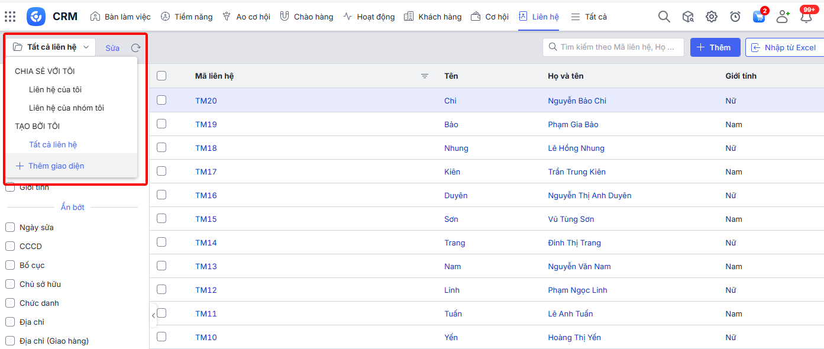Open contact link Nguyễn Bảo Chi
The image size is (824, 349).
pyautogui.click(x=577, y=101)
